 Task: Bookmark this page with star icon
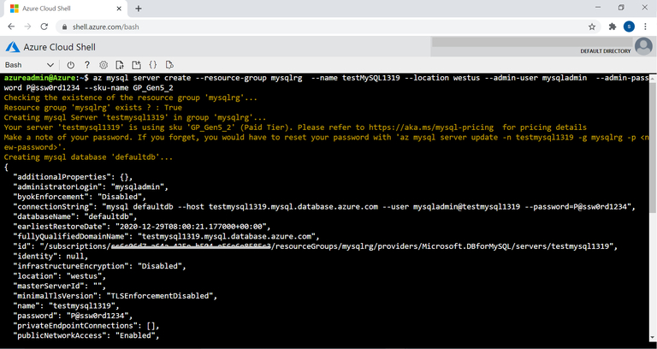point(591,27)
